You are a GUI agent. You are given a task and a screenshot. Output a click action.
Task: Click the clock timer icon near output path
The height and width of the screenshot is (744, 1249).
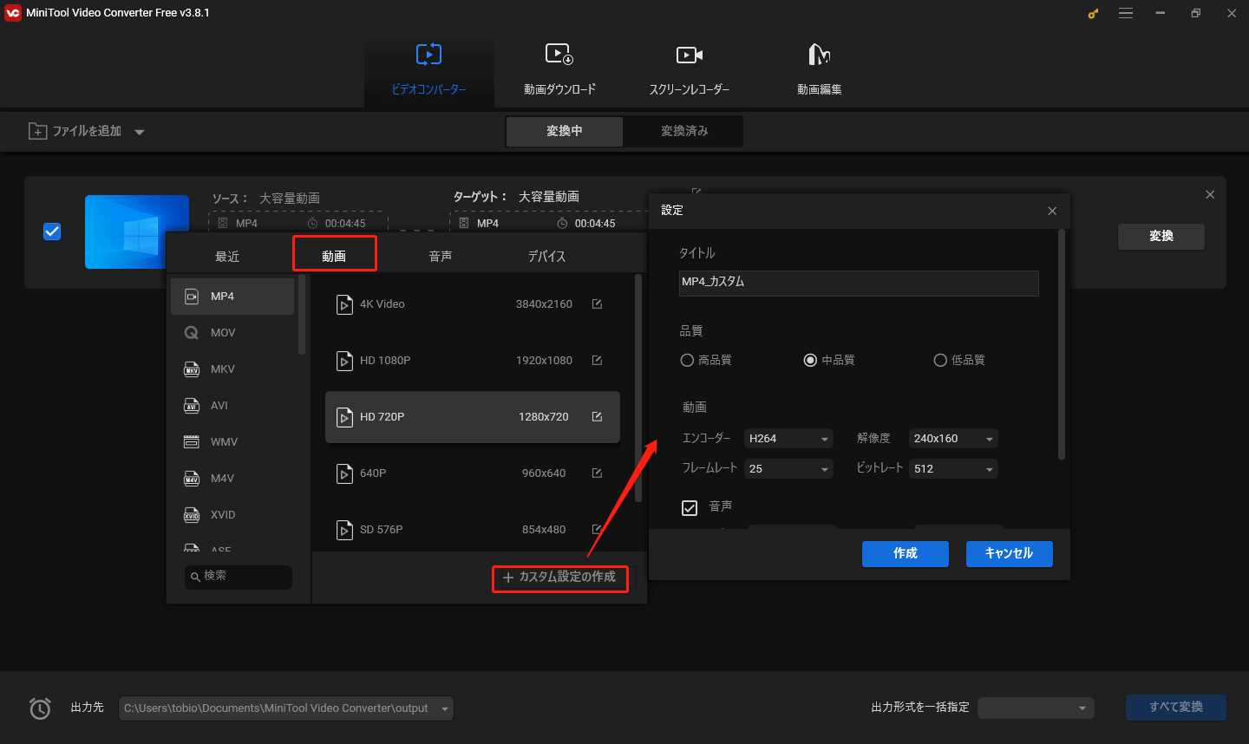click(x=40, y=708)
